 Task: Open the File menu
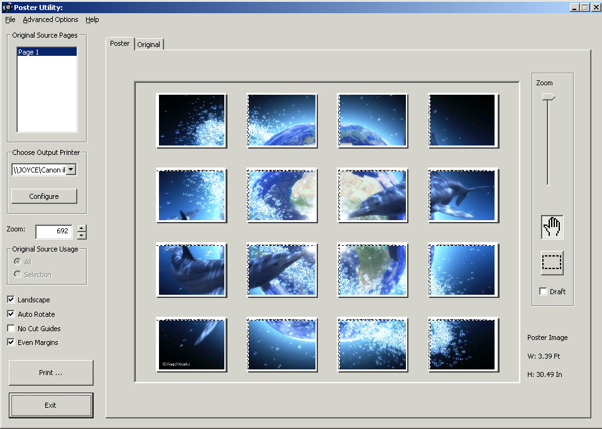pos(10,19)
